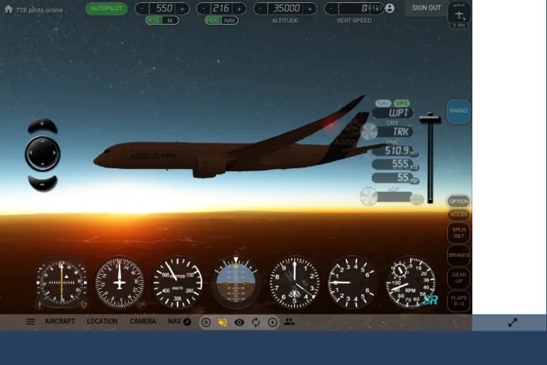Image resolution: width=547 pixels, height=365 pixels.
Task: Increase heading with plus button
Action: coord(239,9)
